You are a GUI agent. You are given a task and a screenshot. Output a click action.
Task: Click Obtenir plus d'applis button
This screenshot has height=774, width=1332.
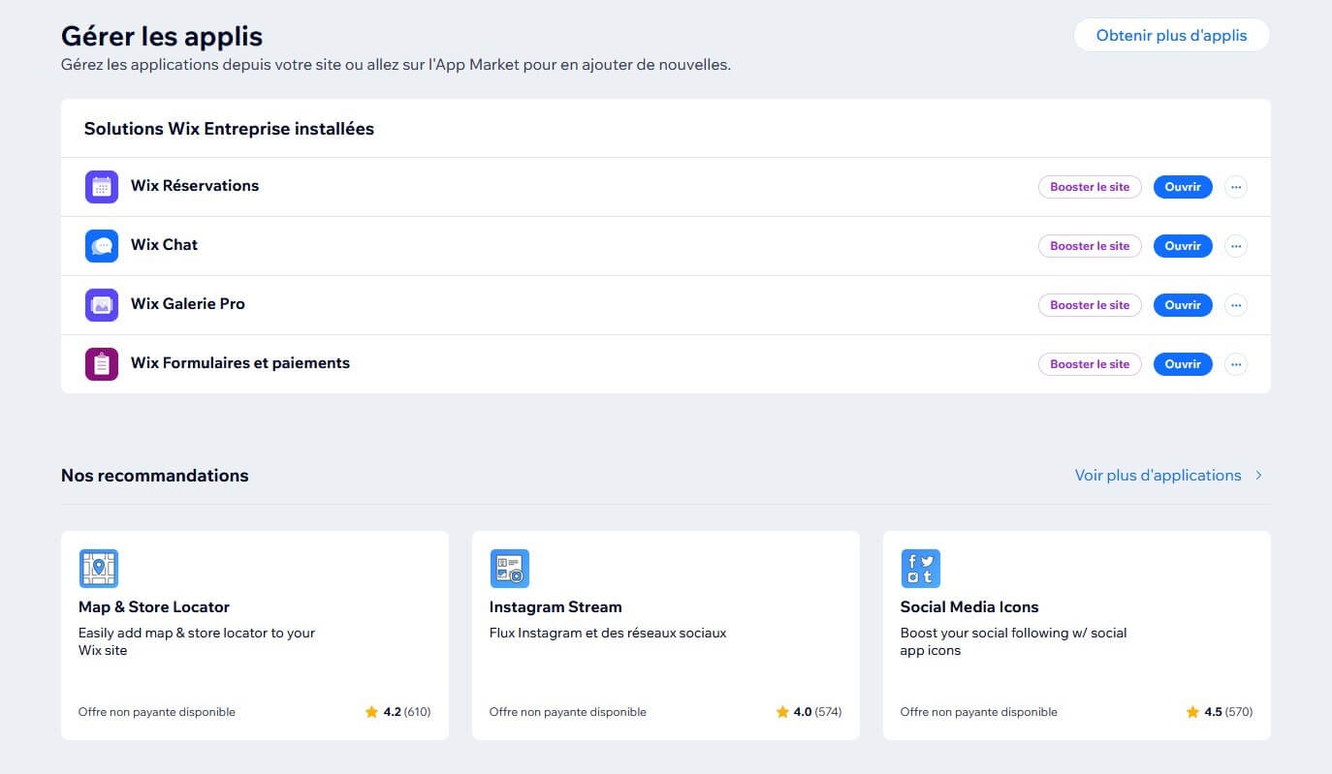[1171, 36]
